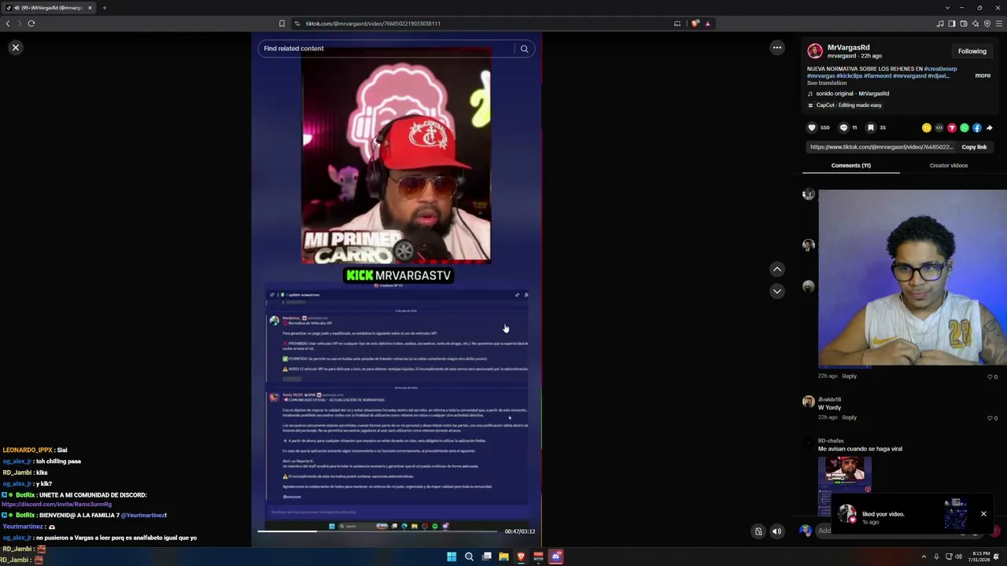Open Windows taskbar search
The height and width of the screenshot is (566, 1007).
[469, 557]
